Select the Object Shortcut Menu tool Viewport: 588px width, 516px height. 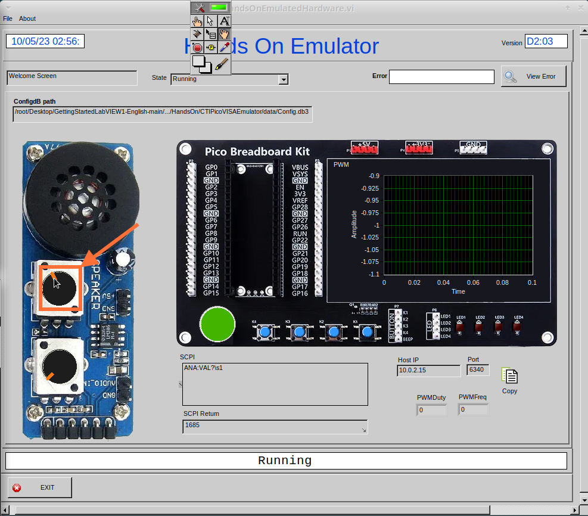(x=210, y=34)
